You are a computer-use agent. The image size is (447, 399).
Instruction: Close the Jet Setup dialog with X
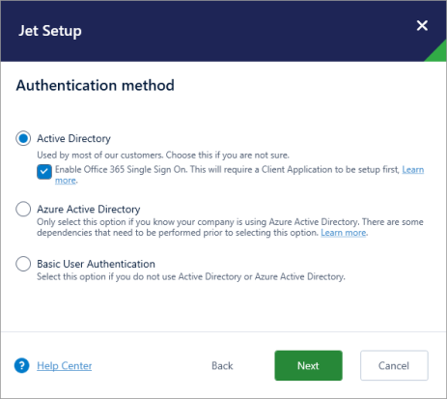pyautogui.click(x=422, y=25)
